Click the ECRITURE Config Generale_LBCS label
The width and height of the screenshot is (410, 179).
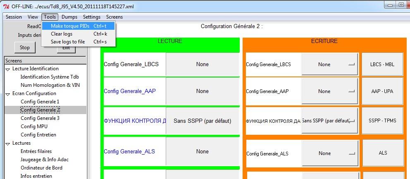(268, 64)
